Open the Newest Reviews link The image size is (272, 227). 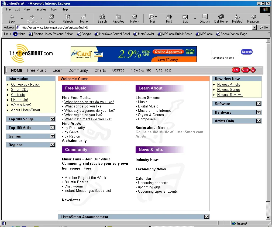point(230,95)
